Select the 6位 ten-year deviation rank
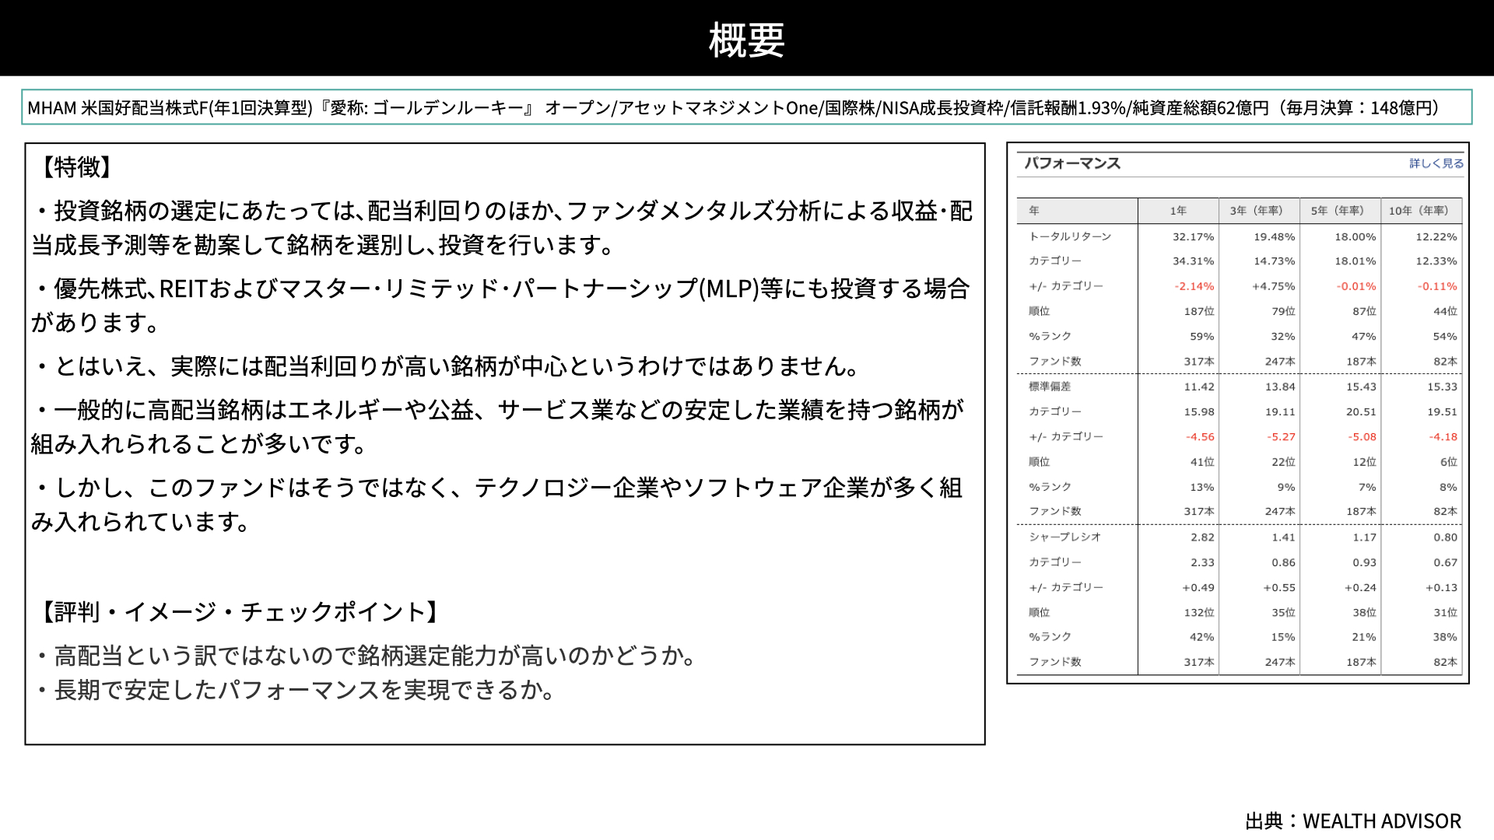1494x840 pixels. tap(1448, 462)
